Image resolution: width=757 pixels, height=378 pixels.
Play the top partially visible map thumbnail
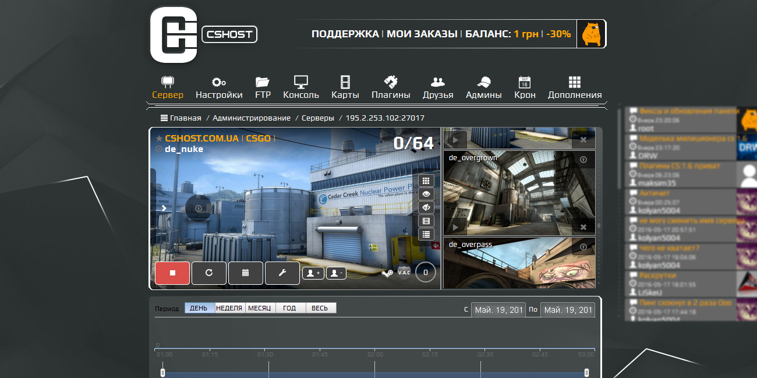(x=456, y=140)
